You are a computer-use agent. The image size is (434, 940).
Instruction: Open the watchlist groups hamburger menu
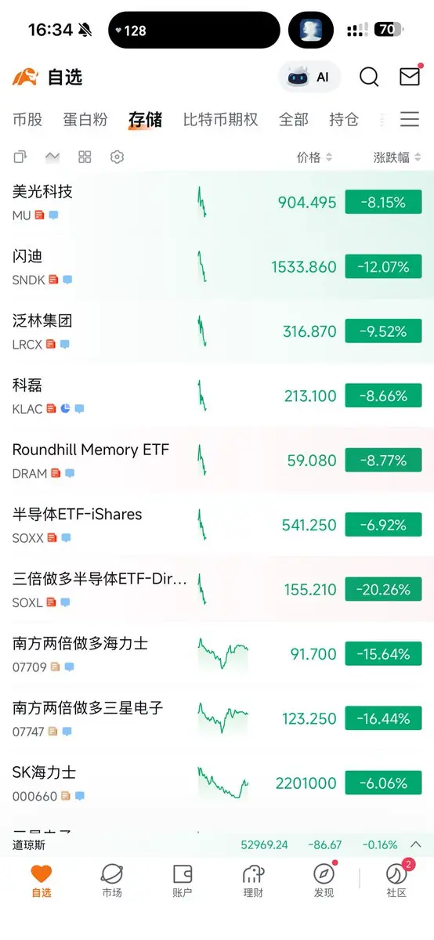pyautogui.click(x=410, y=119)
